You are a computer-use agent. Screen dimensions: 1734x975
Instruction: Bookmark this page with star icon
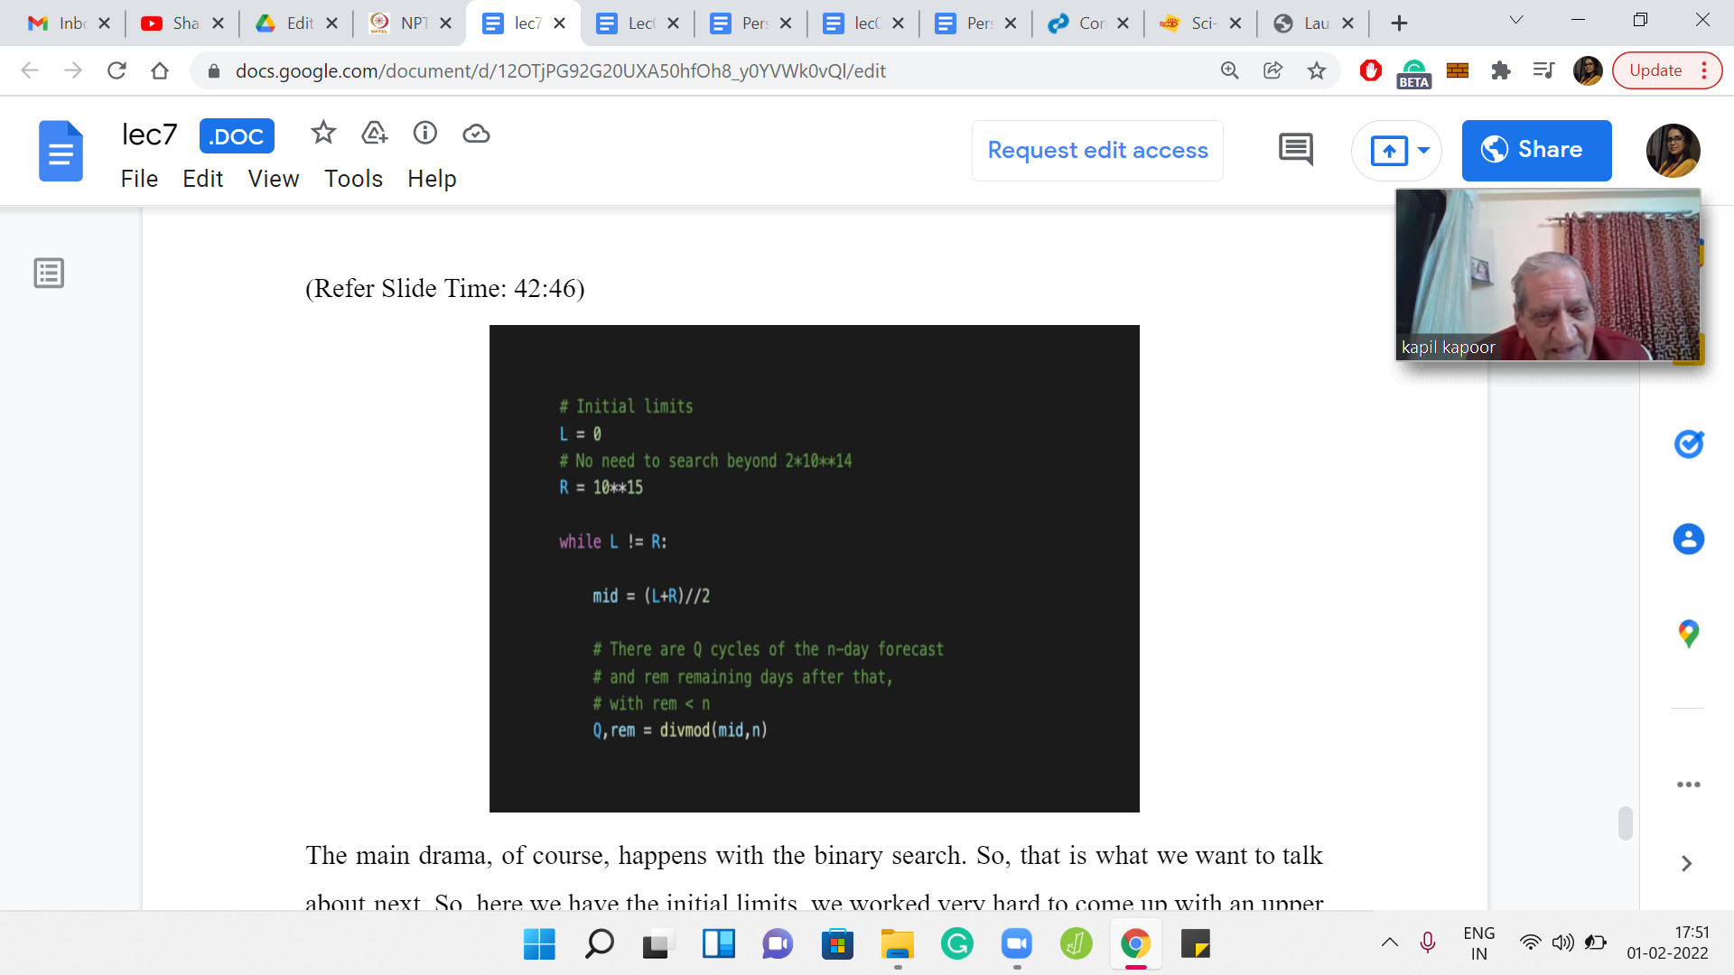pos(1317,70)
